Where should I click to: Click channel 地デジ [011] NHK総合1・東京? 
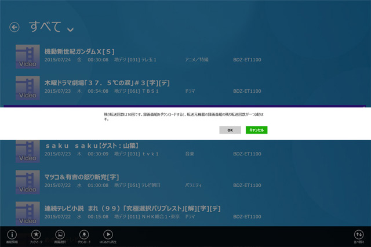147,216
